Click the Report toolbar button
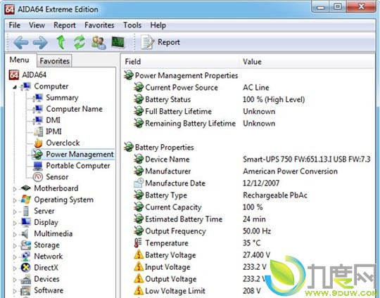380x298 pixels. pos(160,42)
